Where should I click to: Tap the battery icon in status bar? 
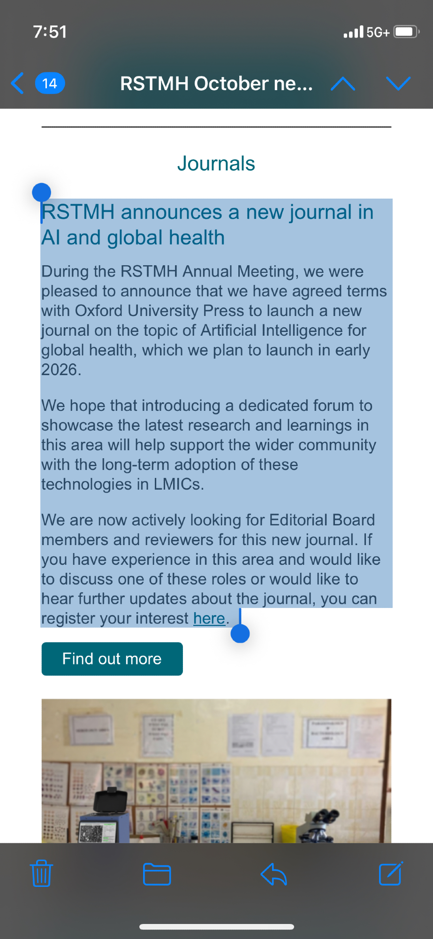point(406,32)
